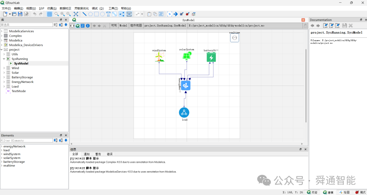The width and height of the screenshot is (367, 195).
Task: Show SysModel documentation via blue info icon
Action: click(x=88, y=25)
